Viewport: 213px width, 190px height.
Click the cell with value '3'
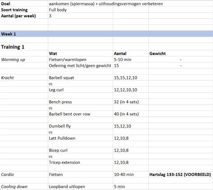[x=80, y=16]
